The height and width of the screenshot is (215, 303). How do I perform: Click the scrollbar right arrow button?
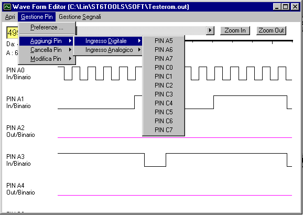tap(210, 30)
